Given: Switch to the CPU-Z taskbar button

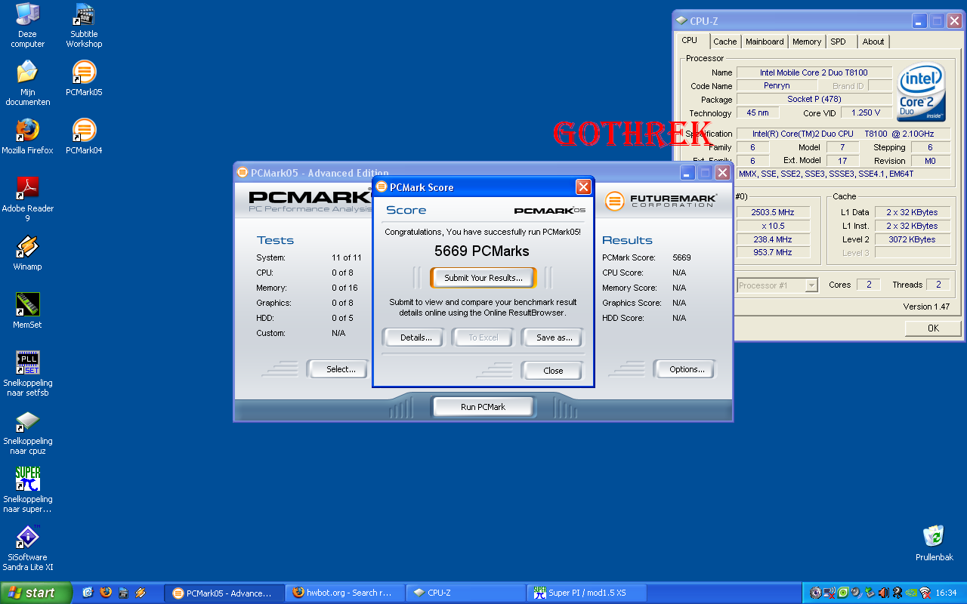Looking at the screenshot, I should pyautogui.click(x=466, y=593).
